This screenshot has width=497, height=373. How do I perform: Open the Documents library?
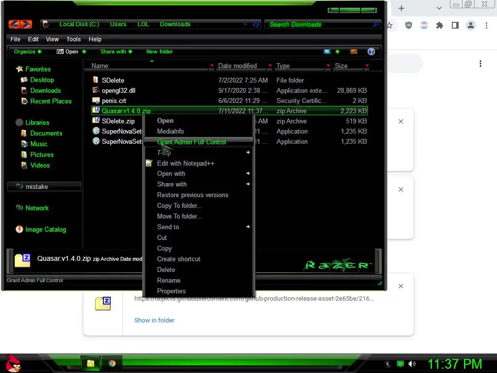click(46, 133)
